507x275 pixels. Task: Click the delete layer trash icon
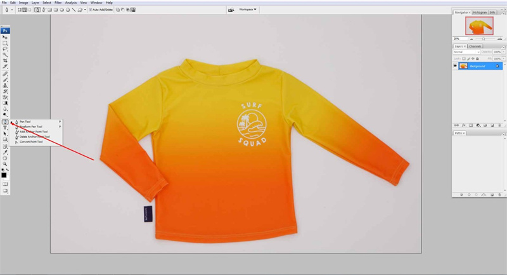pyautogui.click(x=499, y=125)
